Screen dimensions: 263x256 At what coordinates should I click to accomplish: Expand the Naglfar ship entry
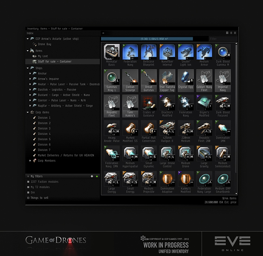[x=30, y=105]
